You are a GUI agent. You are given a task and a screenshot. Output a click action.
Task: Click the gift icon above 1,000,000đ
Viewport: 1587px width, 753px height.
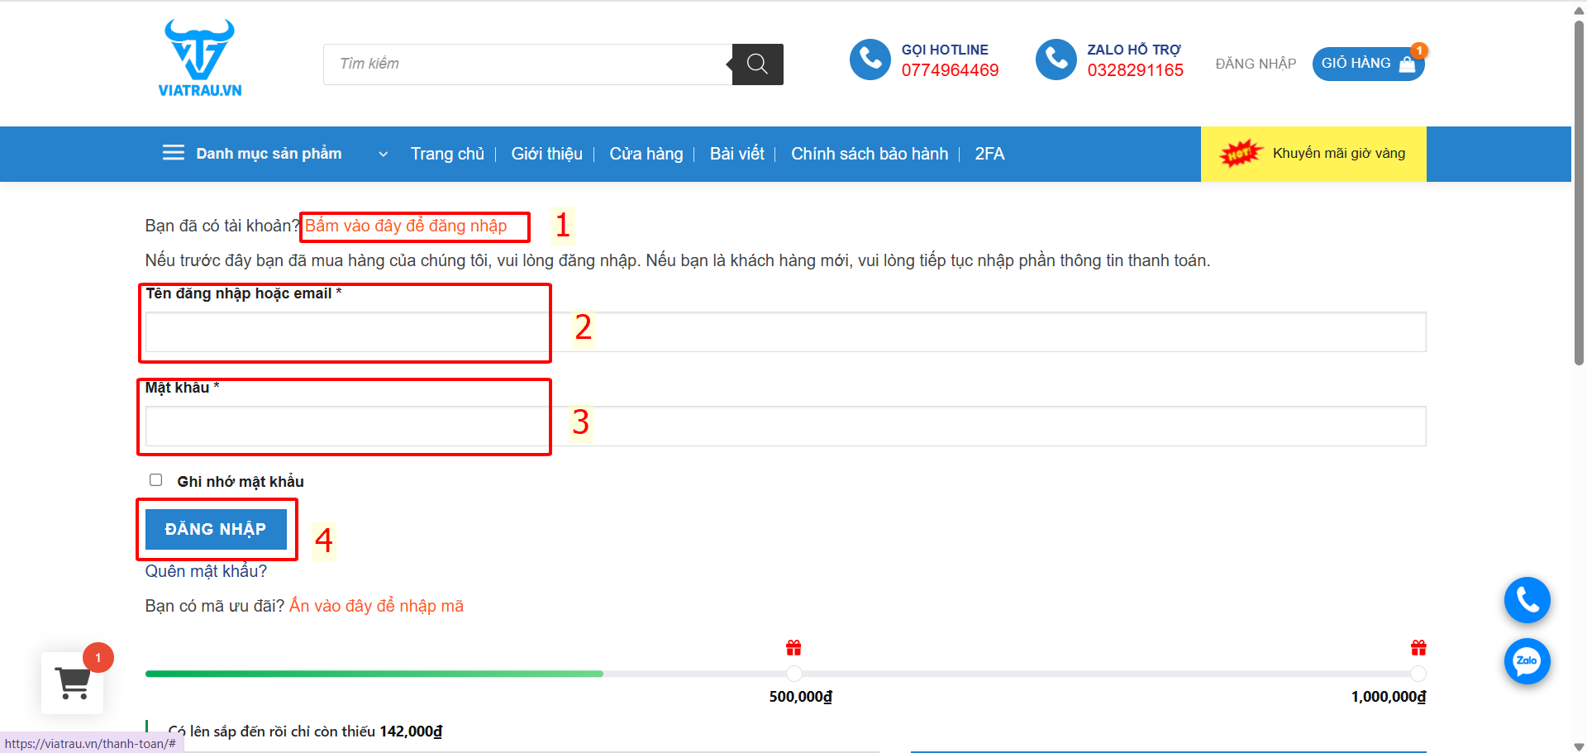click(1418, 647)
